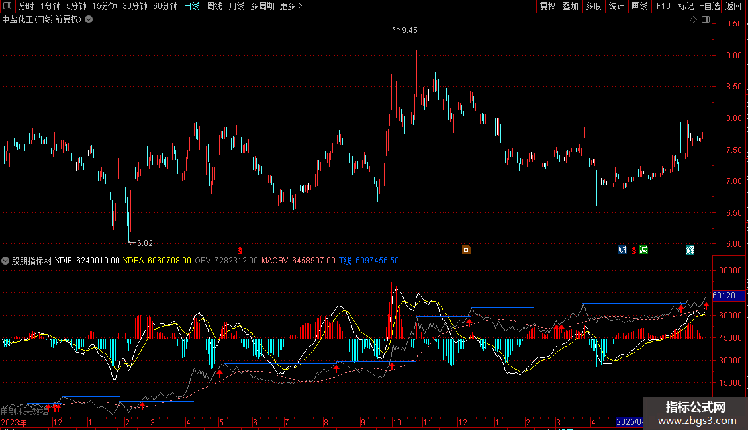Click the 8.00 price axis label

(x=733, y=118)
